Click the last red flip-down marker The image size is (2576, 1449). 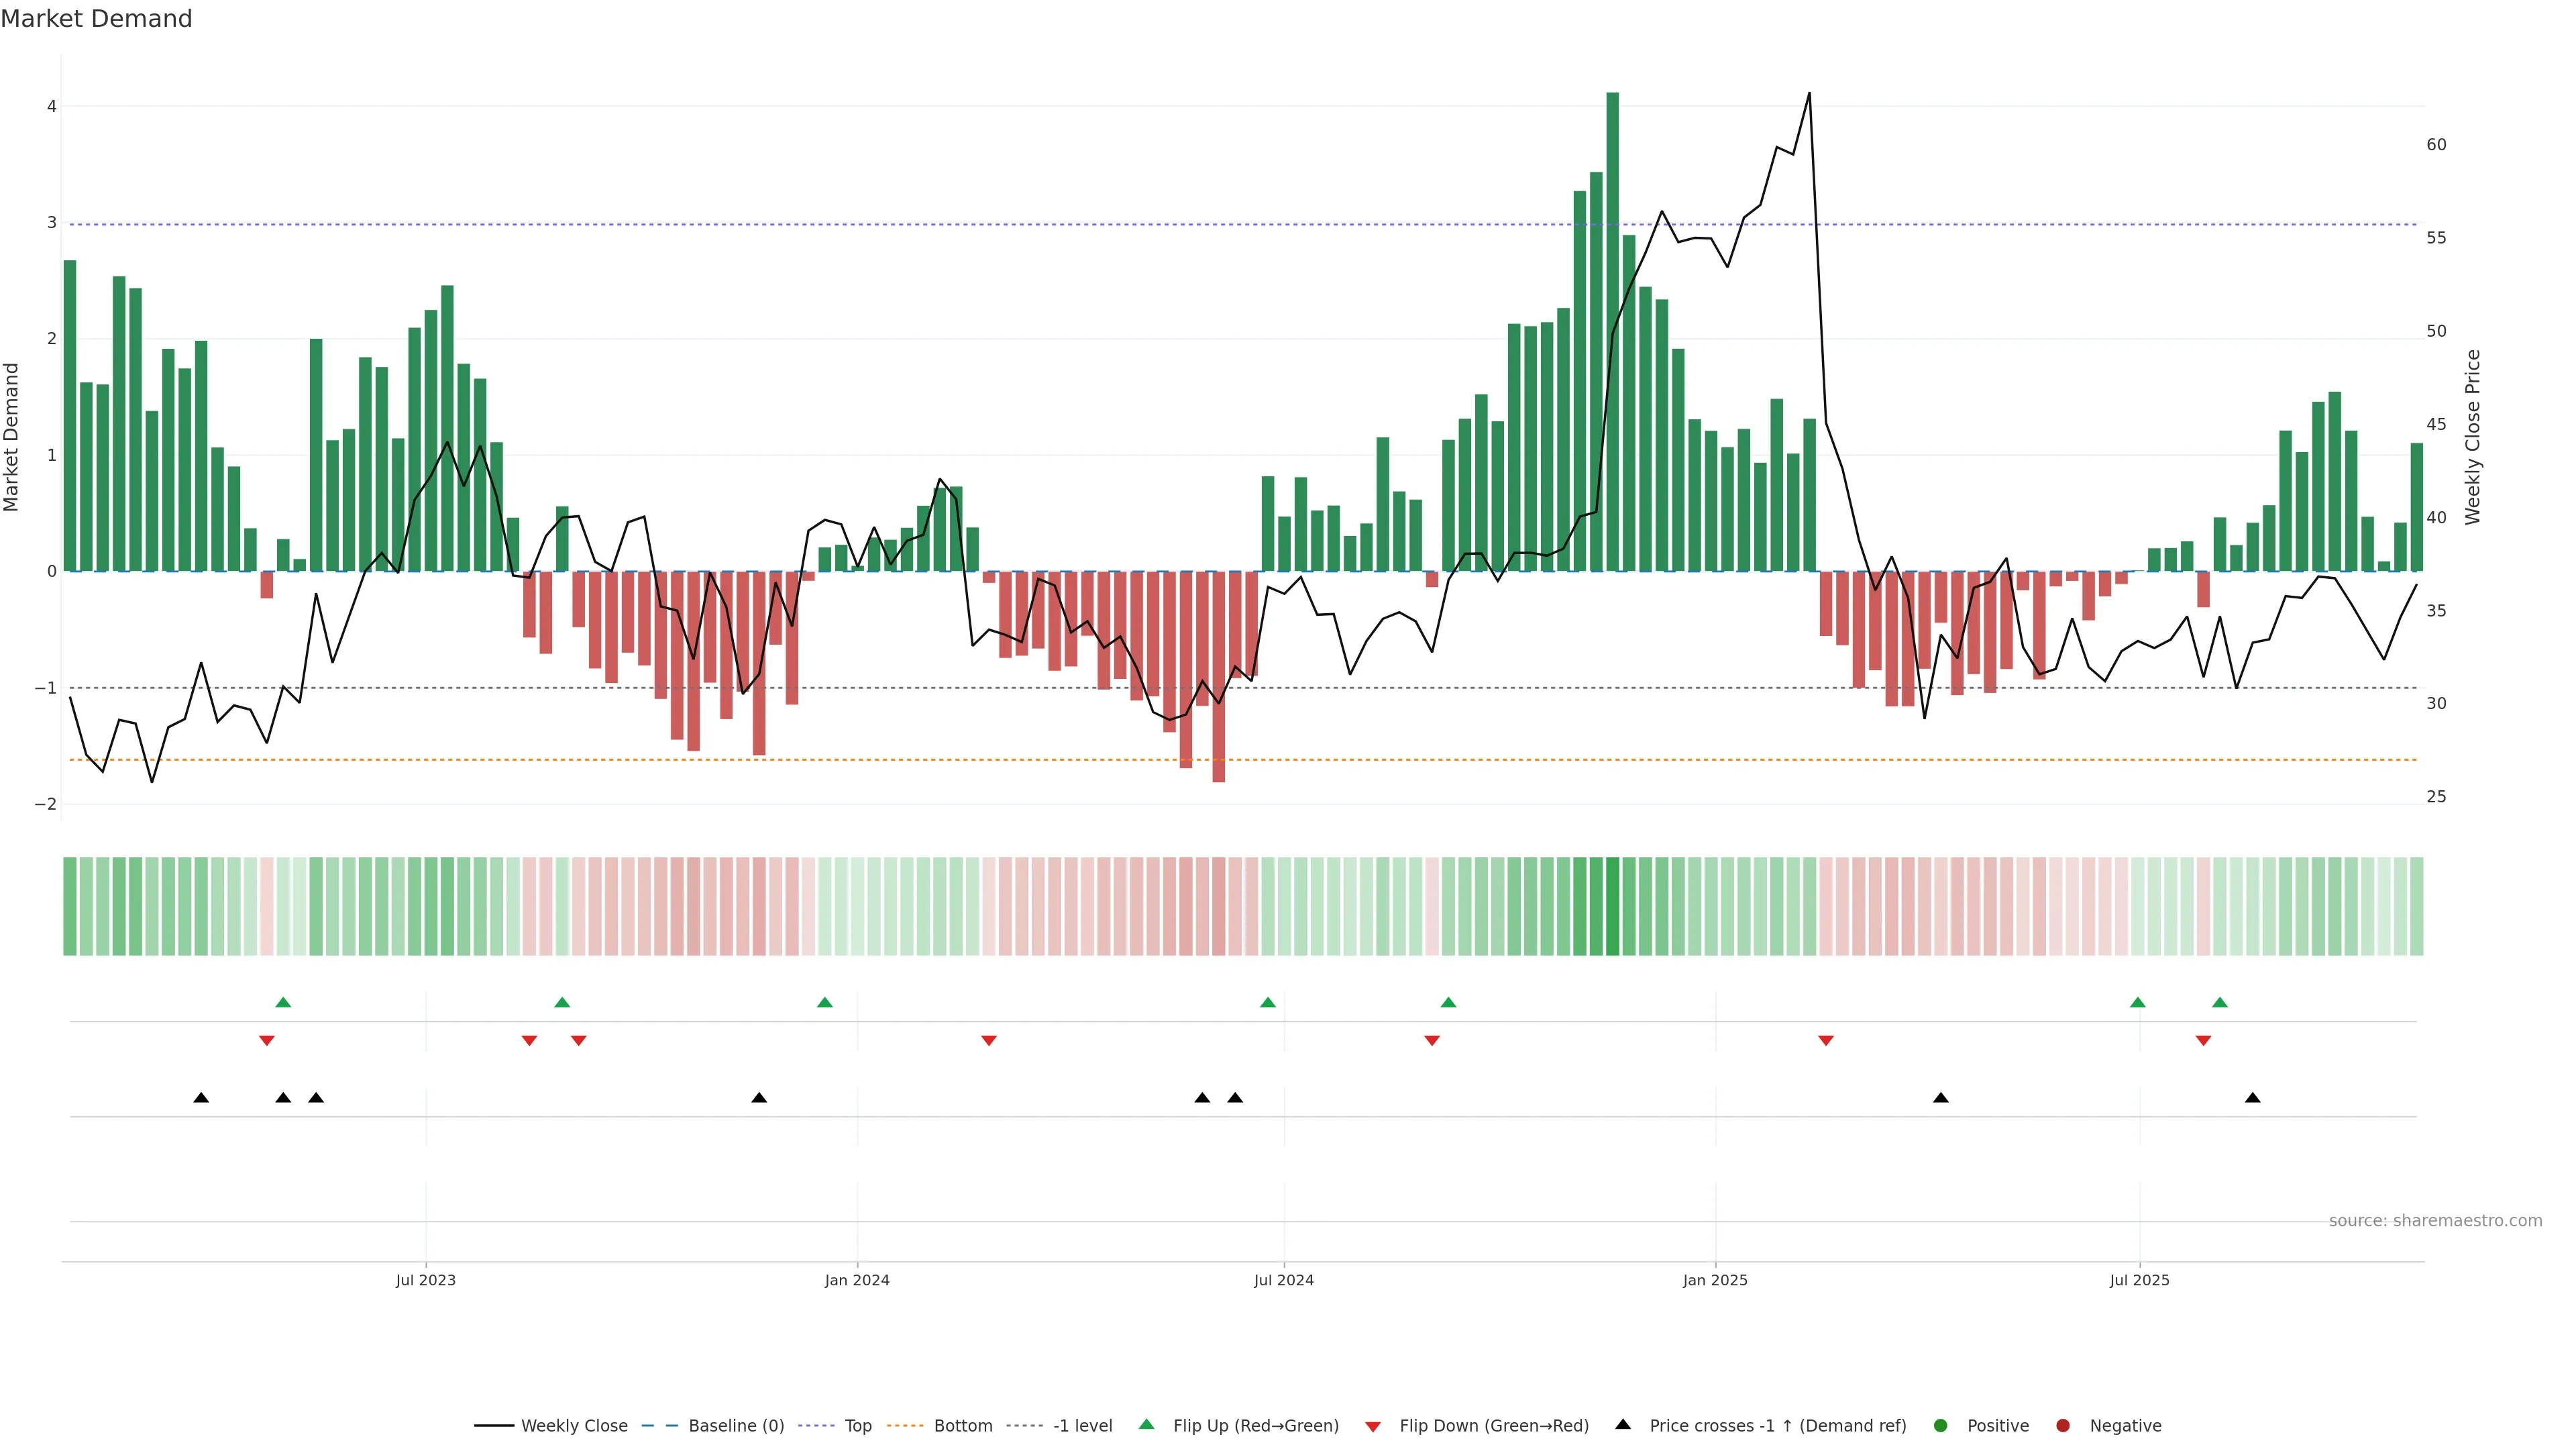(x=2203, y=1041)
